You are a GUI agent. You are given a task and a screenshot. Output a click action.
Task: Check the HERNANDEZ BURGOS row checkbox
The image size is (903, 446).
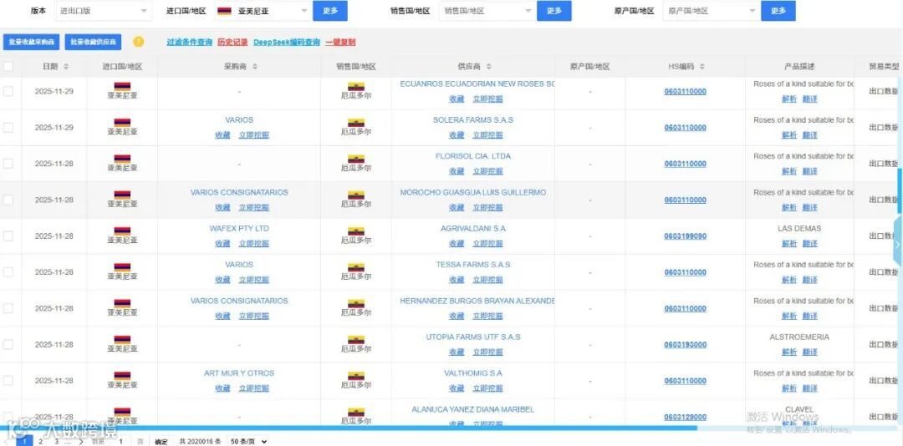pos(8,308)
